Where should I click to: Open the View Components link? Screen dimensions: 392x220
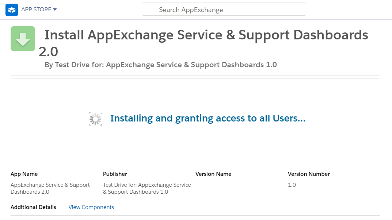click(91, 207)
